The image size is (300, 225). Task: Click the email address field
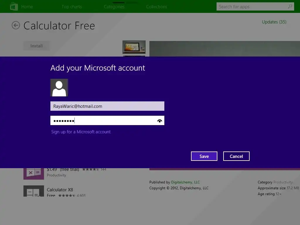[107, 106]
